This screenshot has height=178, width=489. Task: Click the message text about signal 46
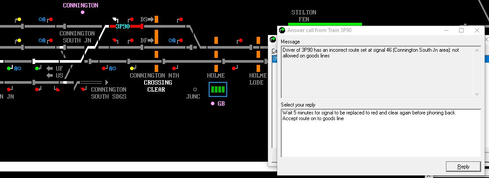point(370,53)
